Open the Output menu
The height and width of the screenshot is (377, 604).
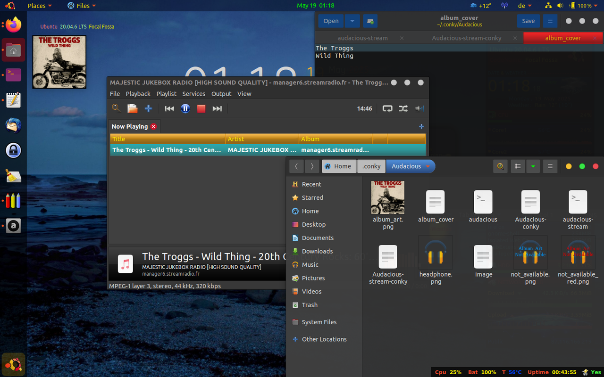click(221, 94)
